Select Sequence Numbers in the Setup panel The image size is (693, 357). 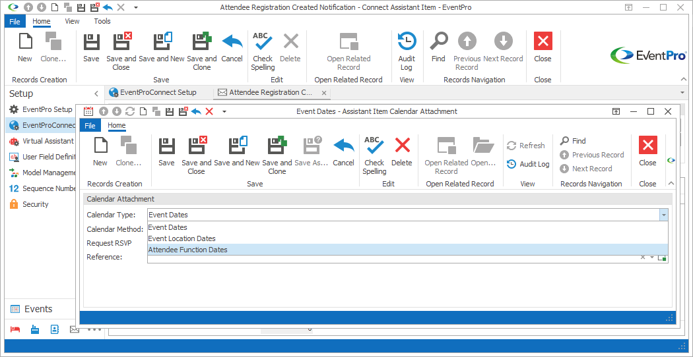pos(42,188)
